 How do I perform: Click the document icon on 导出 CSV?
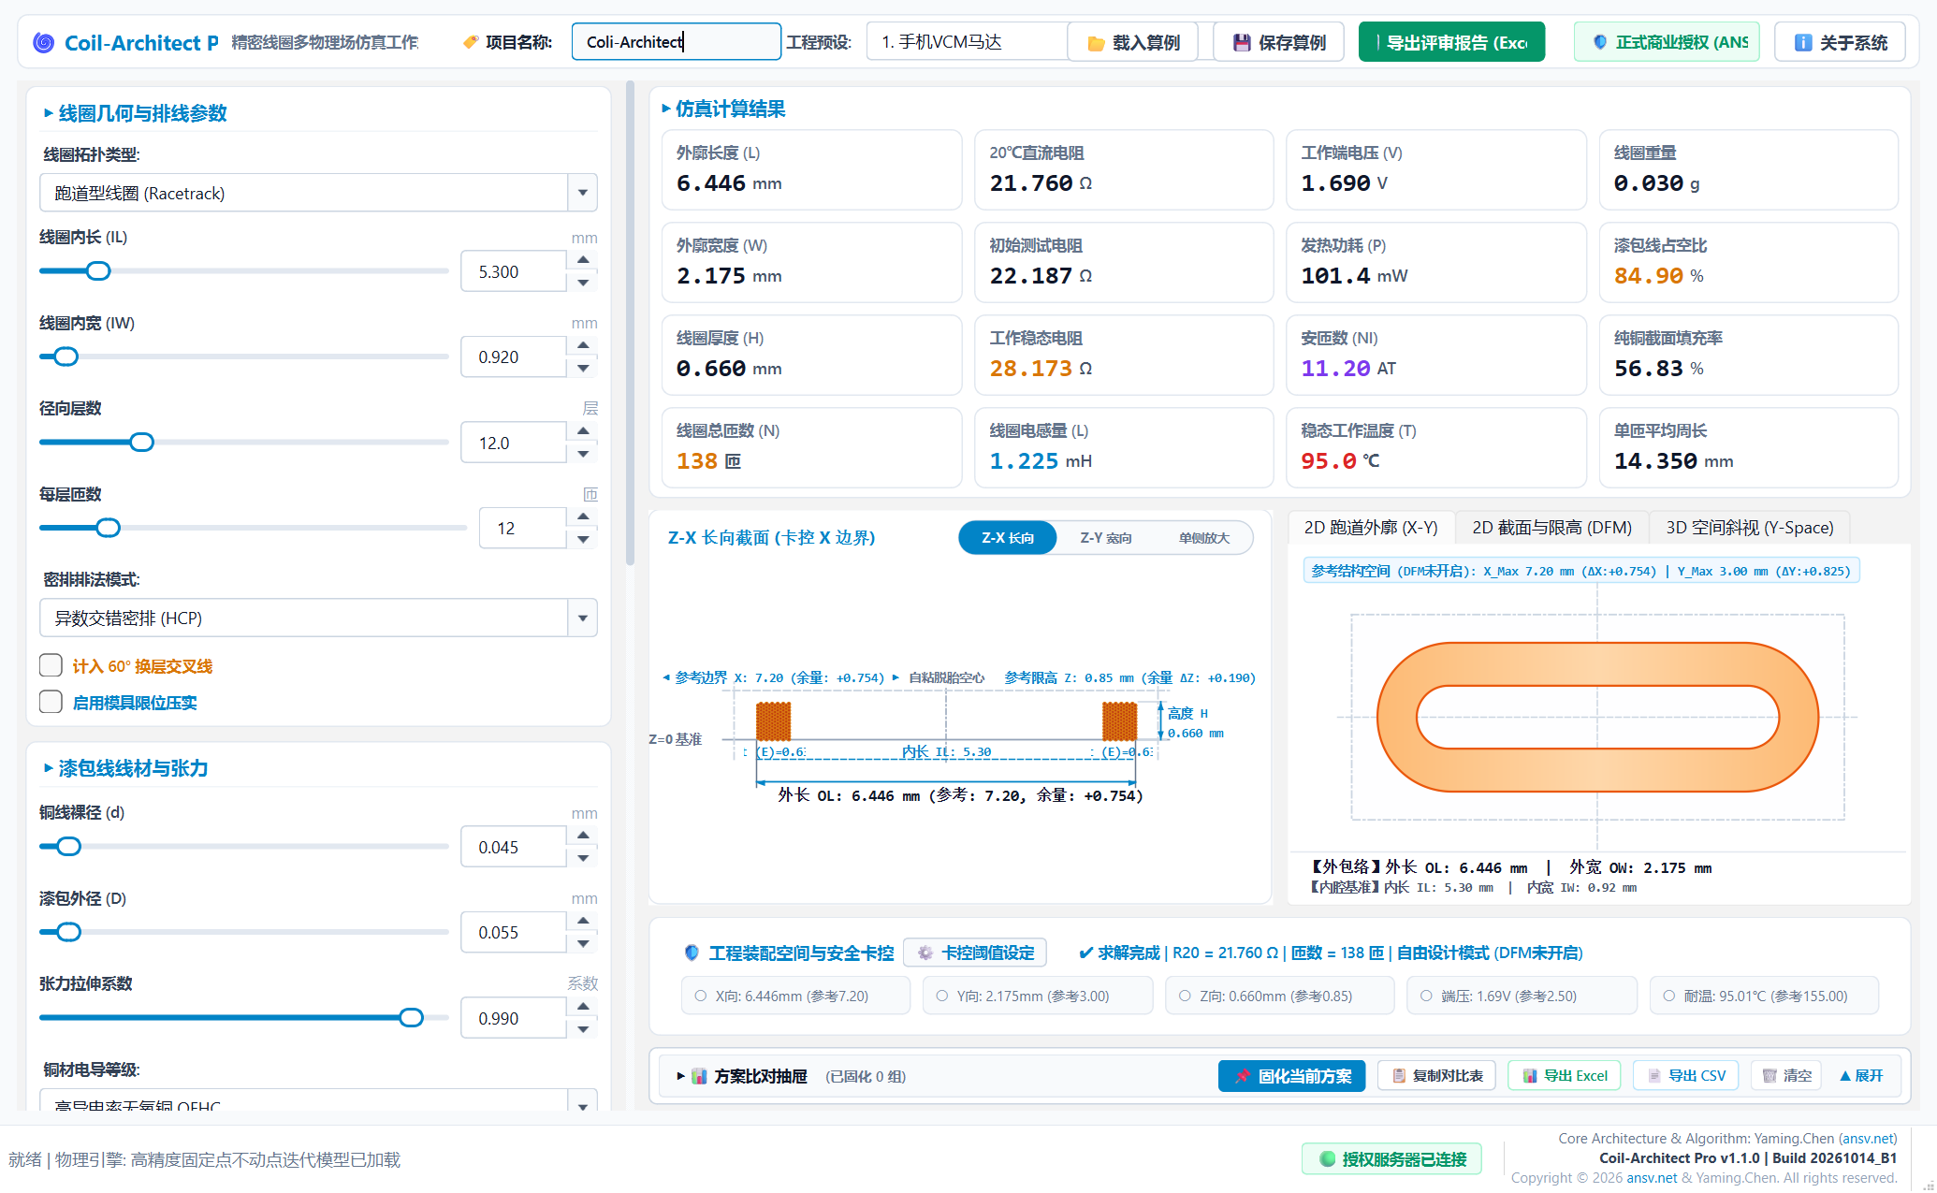1654,1076
